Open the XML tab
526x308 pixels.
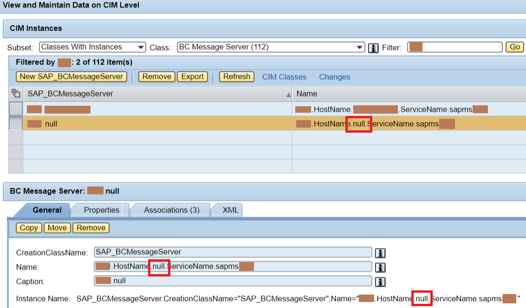(230, 210)
